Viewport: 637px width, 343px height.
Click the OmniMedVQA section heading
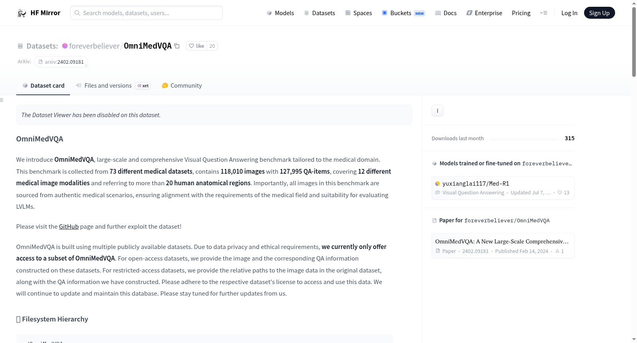click(x=40, y=139)
